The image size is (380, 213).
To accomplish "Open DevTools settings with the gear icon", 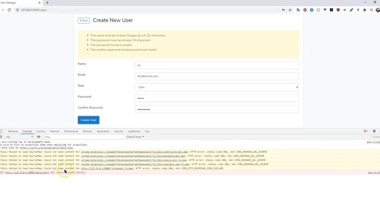I will (374, 131).
